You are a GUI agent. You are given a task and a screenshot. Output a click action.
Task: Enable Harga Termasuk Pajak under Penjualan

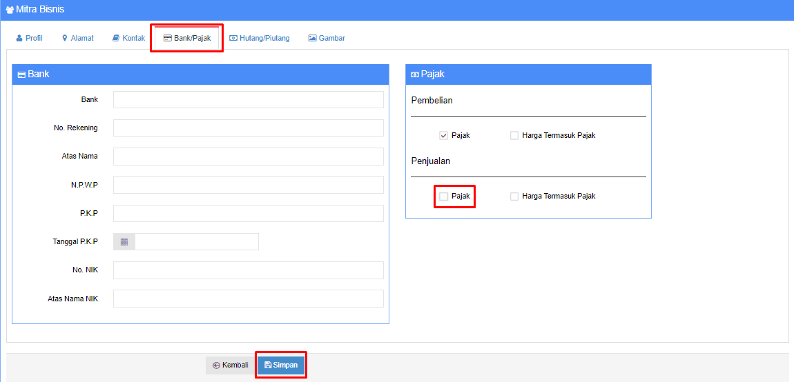click(x=514, y=197)
